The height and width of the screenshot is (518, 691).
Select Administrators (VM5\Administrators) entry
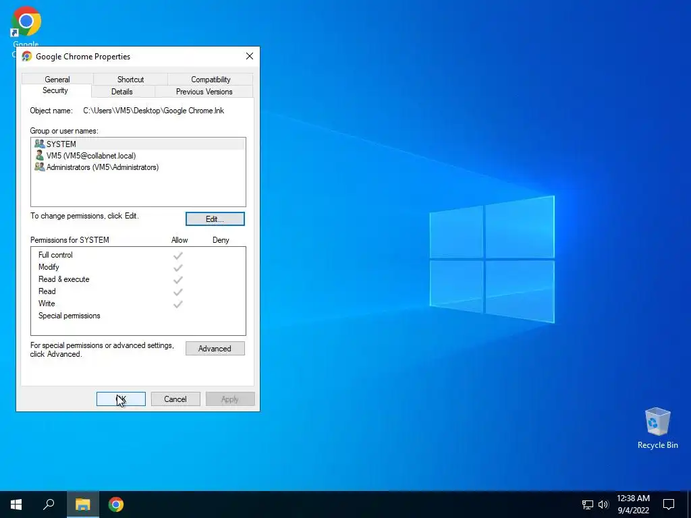(x=138, y=167)
